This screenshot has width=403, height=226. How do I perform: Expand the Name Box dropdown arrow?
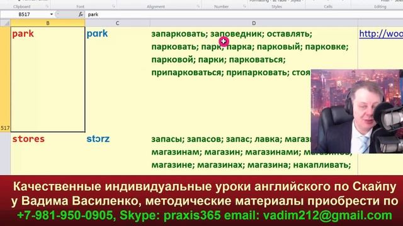(x=52, y=14)
